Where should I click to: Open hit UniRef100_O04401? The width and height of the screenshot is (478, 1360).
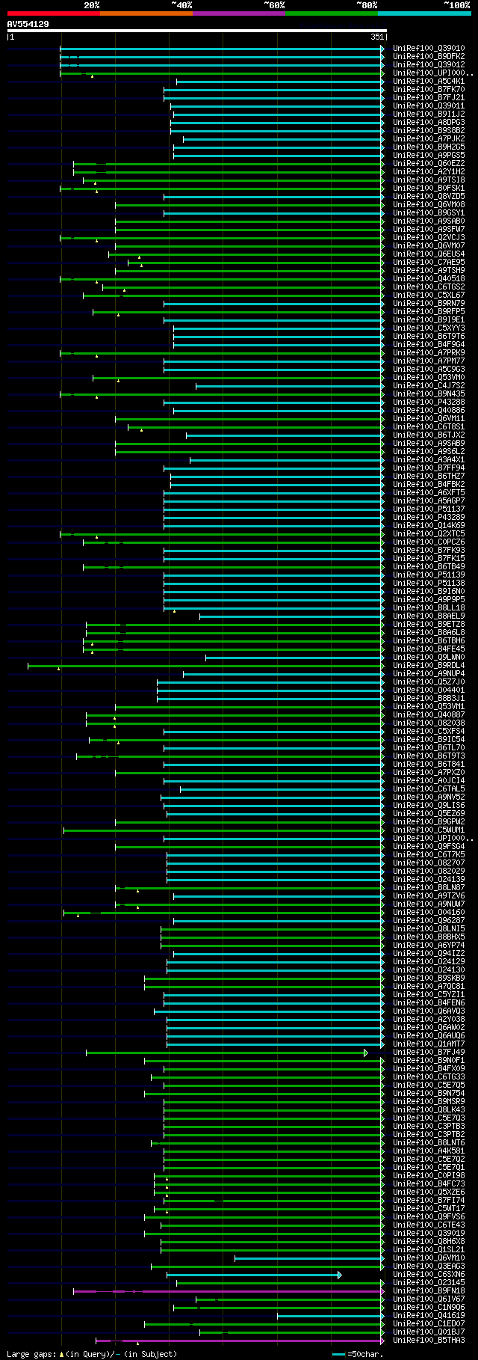(x=429, y=690)
